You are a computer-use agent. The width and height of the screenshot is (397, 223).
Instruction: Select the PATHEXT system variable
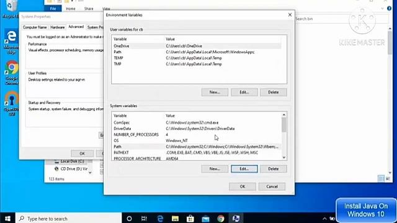coord(197,153)
